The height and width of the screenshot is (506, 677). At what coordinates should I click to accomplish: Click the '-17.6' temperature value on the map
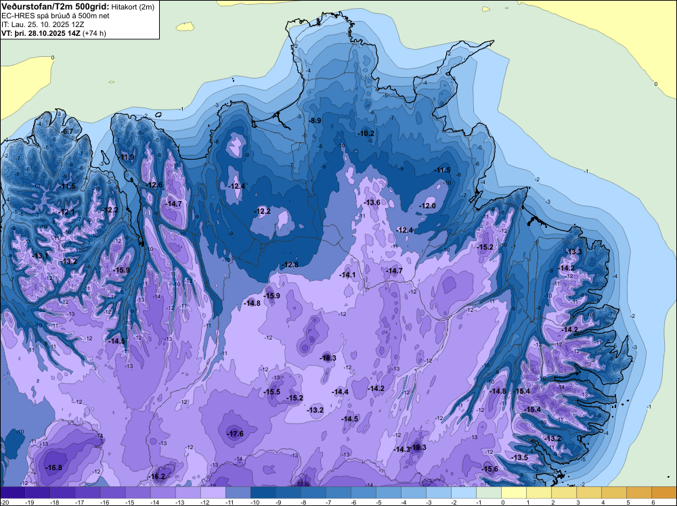click(236, 434)
